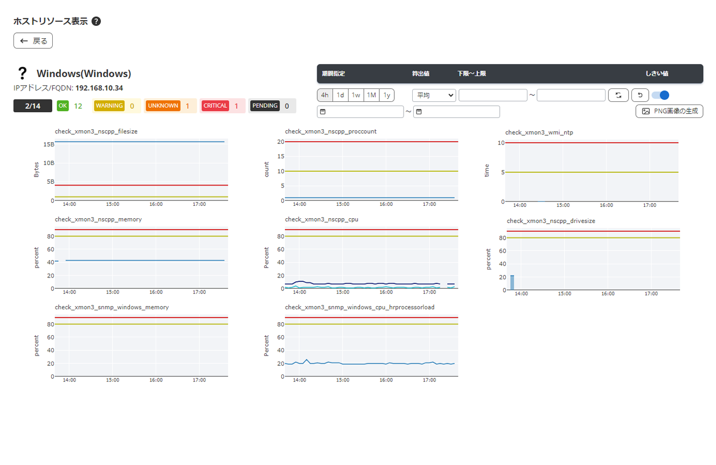This screenshot has height=465, width=716.
Task: Click the left arrow on 戻る button
Action: [24, 41]
